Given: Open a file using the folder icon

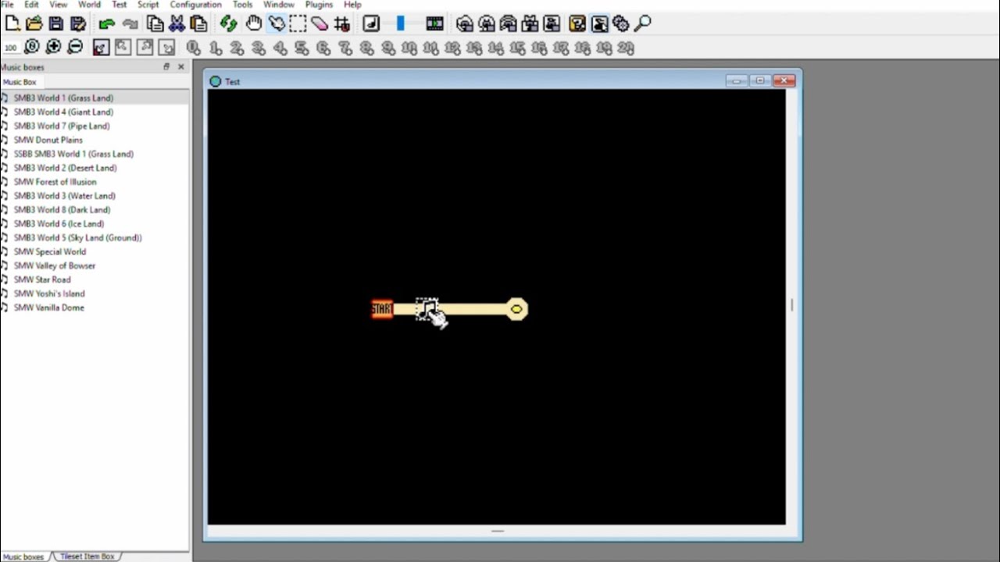Looking at the screenshot, I should click(x=34, y=23).
